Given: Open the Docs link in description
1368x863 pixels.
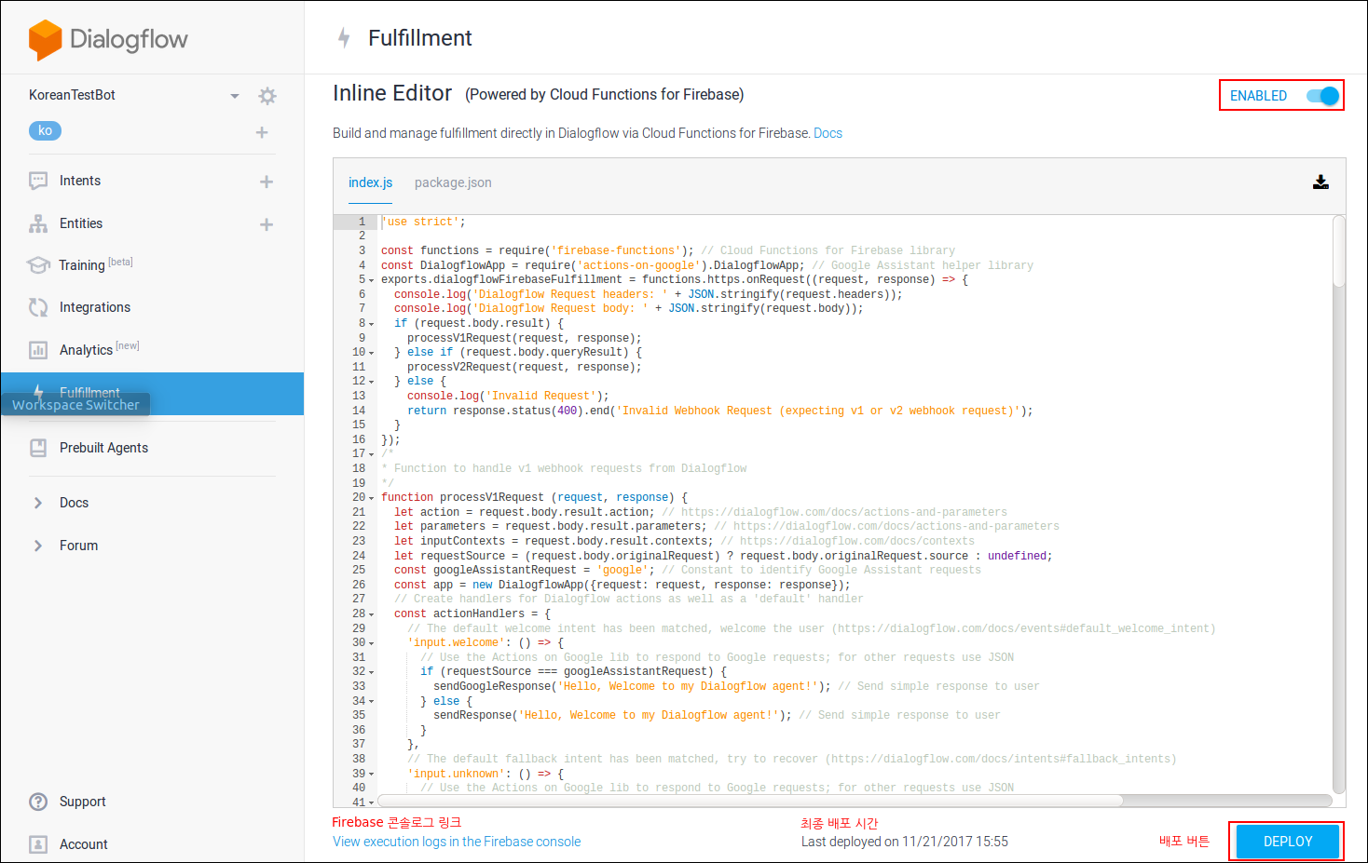Looking at the screenshot, I should pos(828,133).
